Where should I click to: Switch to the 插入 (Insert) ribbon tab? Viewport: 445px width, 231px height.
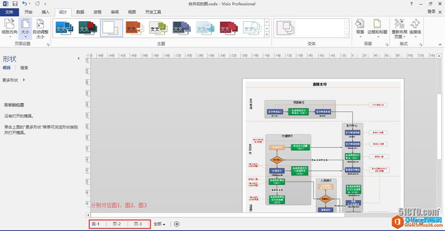click(x=46, y=11)
